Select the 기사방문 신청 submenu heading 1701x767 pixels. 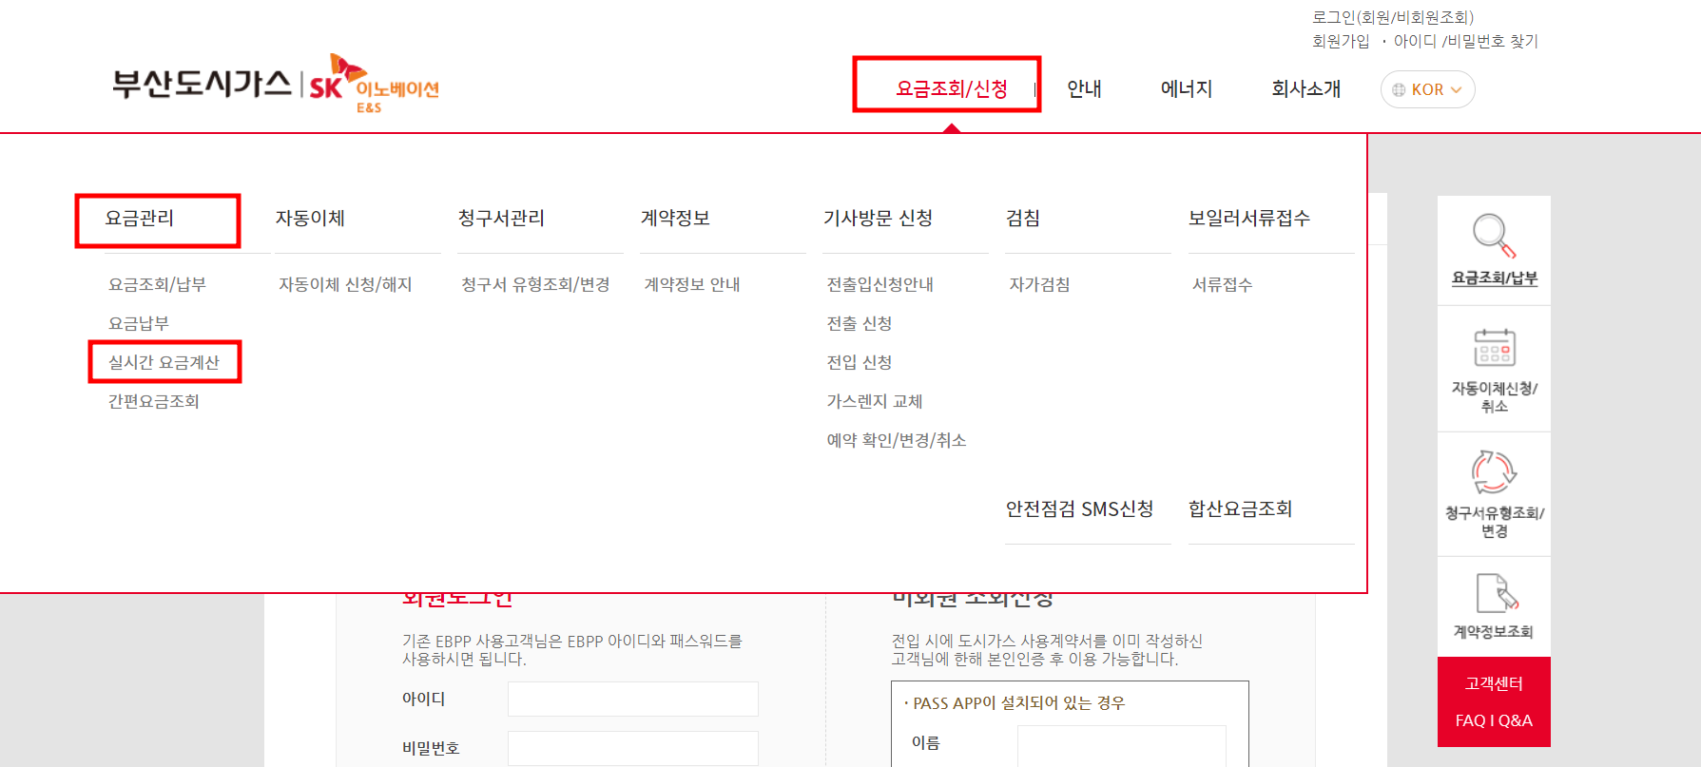pyautogui.click(x=878, y=218)
